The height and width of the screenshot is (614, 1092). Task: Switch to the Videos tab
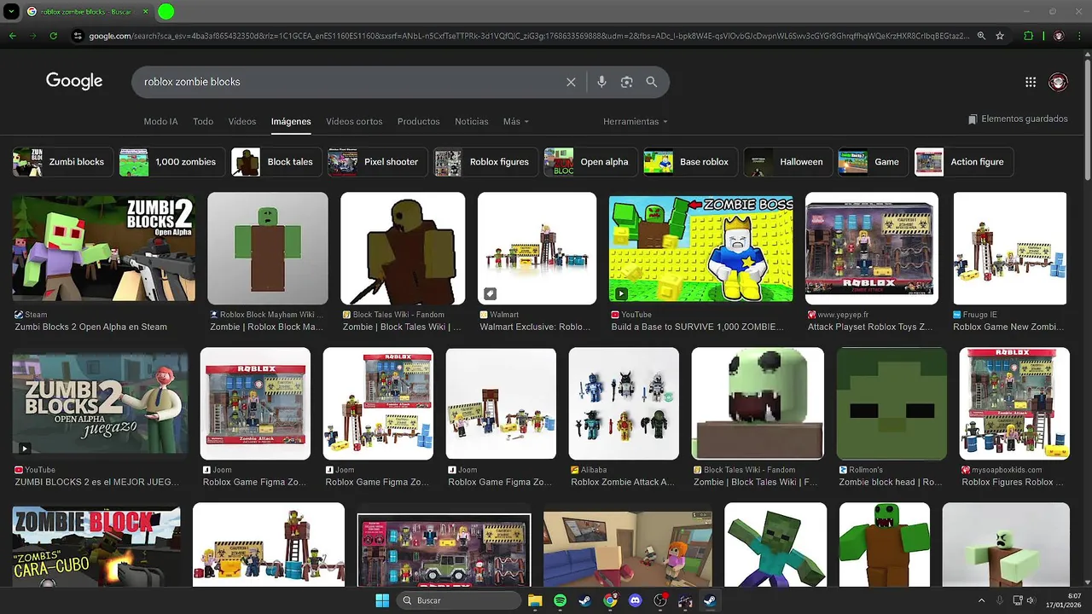[242, 121]
